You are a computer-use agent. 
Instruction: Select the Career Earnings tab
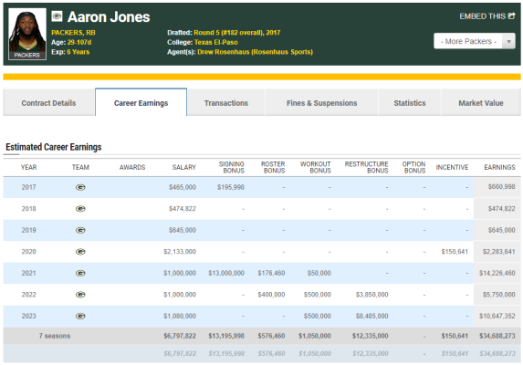(141, 103)
